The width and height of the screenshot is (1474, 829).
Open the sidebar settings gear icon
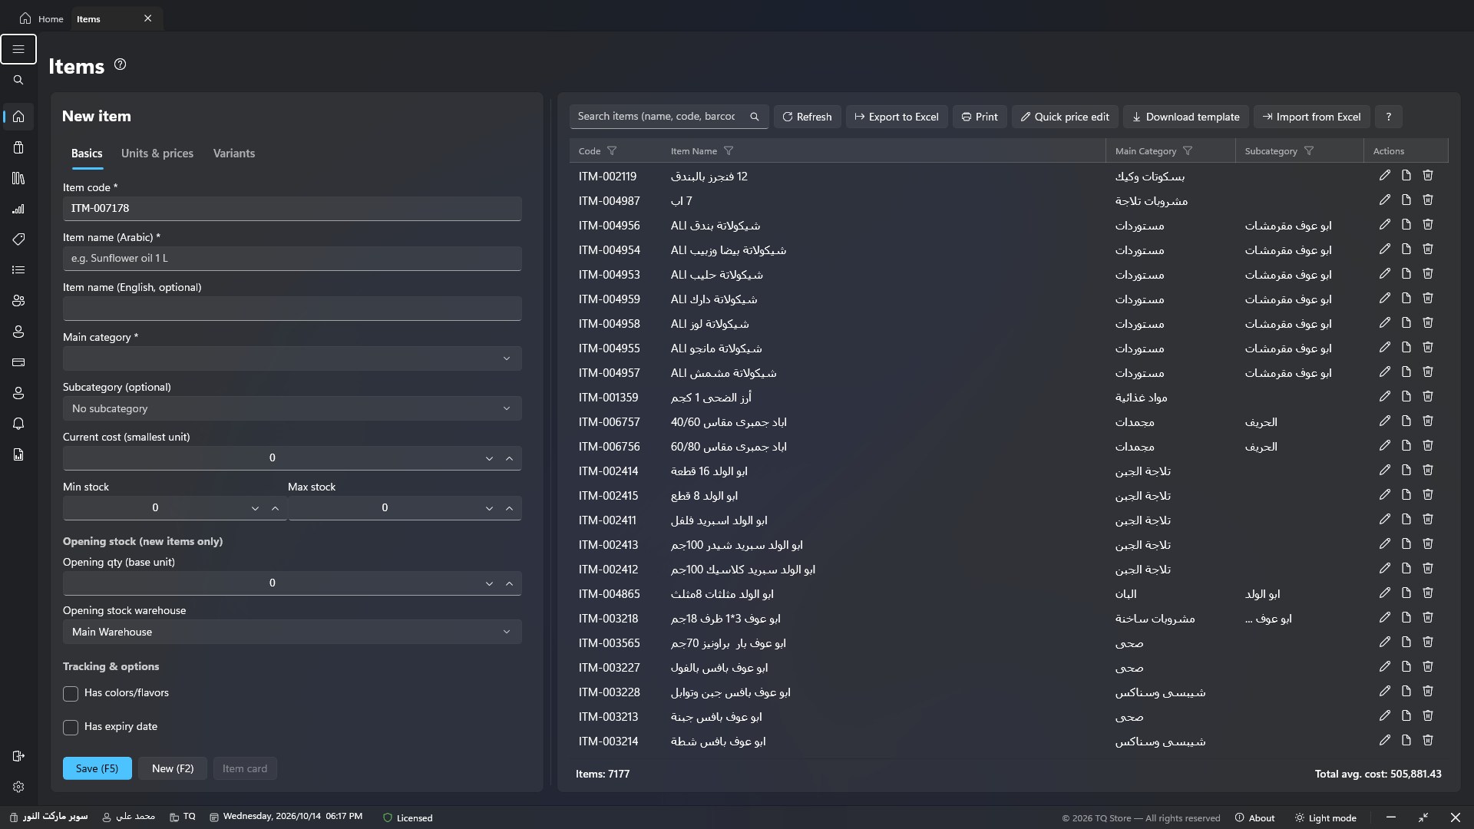tap(18, 787)
